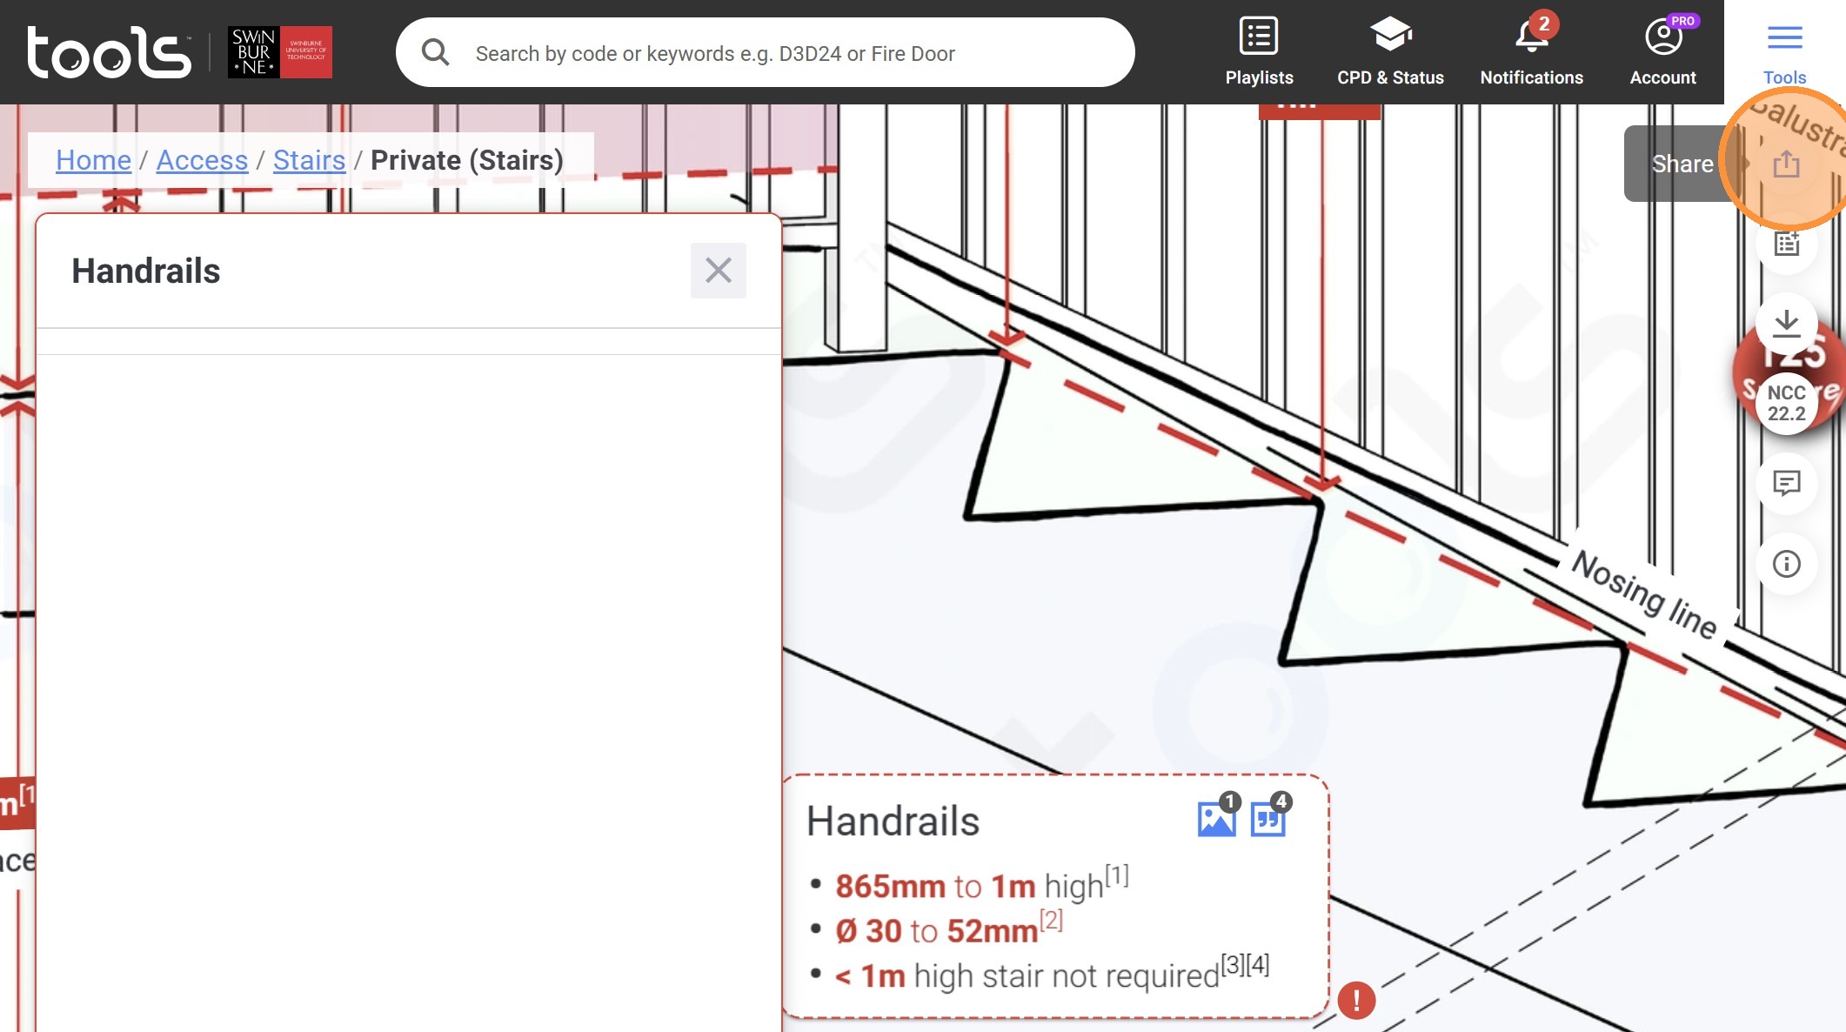Close the Handrails panel
The width and height of the screenshot is (1846, 1032).
(718, 271)
